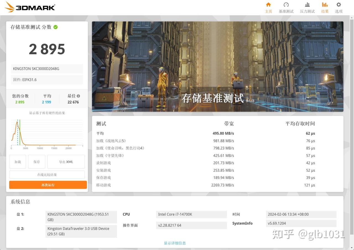The height and width of the screenshot is (250, 354).
Task: Click access time 121 μs
Action: pos(309,185)
